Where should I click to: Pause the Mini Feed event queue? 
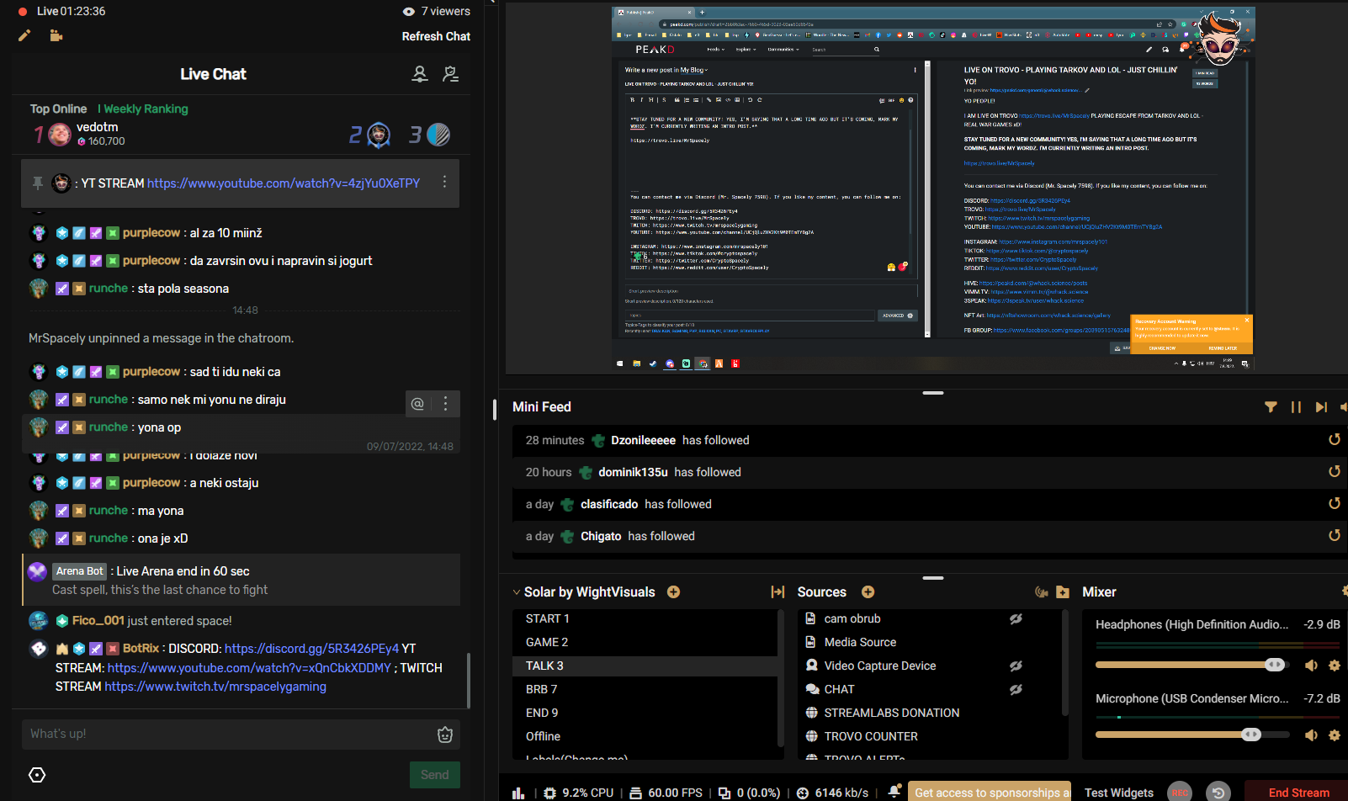coord(1296,407)
